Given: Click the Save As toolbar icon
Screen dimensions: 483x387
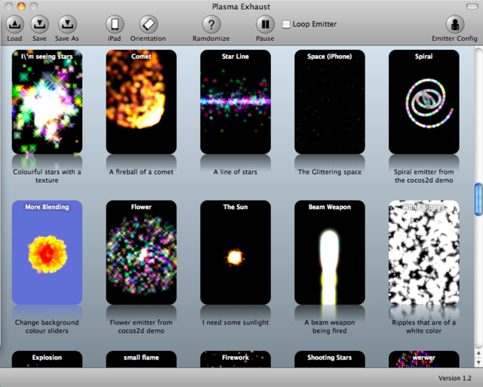Looking at the screenshot, I should click(67, 24).
